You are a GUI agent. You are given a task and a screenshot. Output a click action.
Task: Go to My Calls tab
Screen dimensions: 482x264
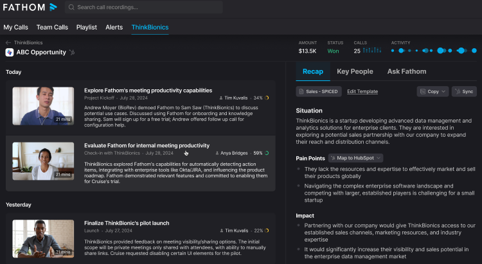pos(15,28)
